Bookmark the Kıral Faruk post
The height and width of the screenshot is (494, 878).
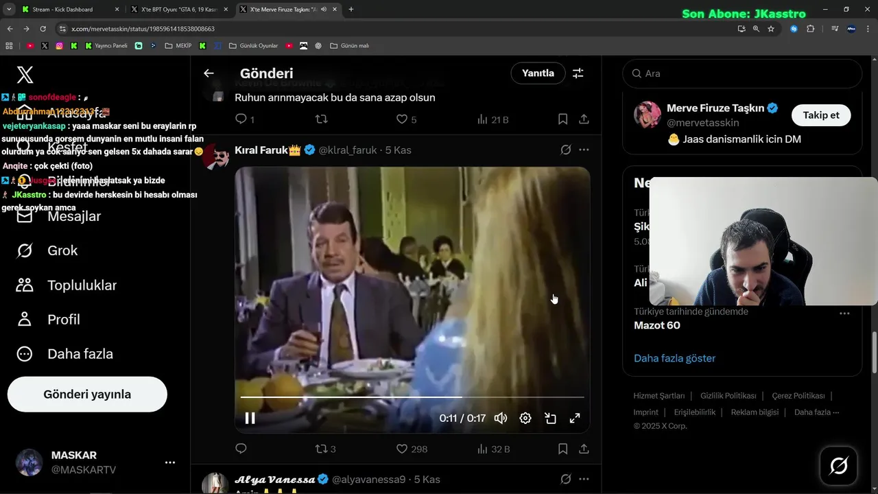tap(562, 449)
